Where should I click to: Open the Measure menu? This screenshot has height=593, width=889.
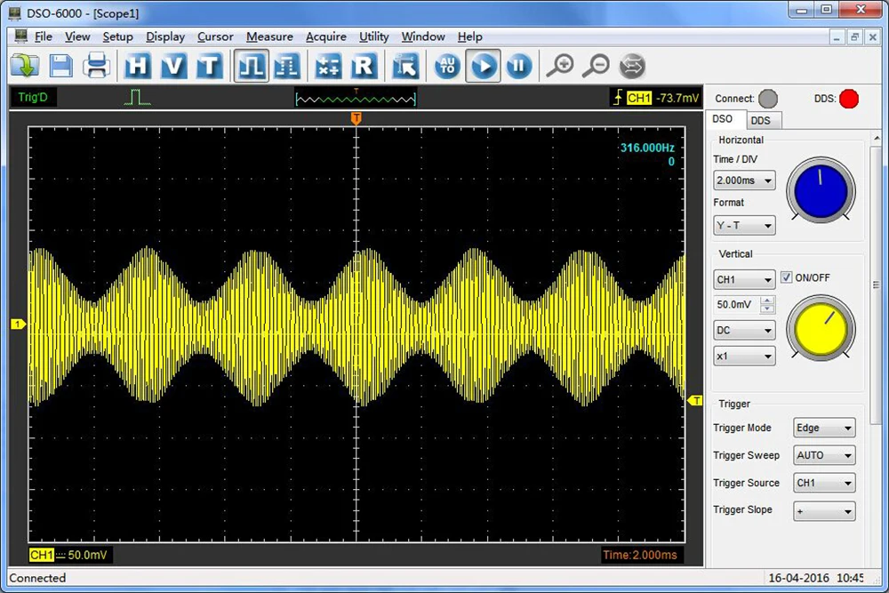tap(269, 36)
